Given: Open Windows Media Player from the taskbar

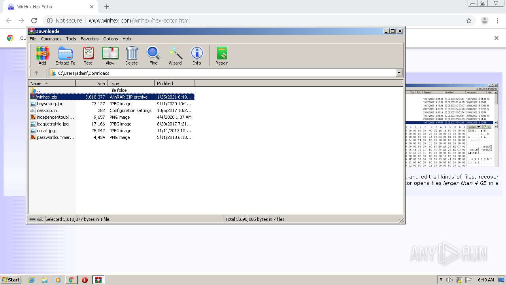Looking at the screenshot, I should pos(58,280).
